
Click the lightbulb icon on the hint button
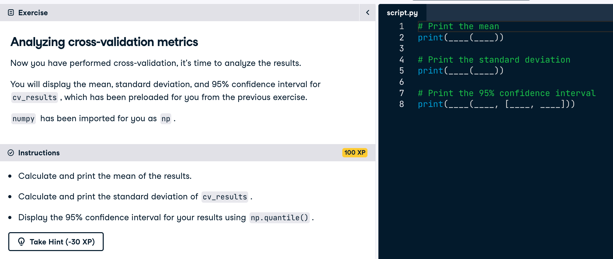click(22, 242)
